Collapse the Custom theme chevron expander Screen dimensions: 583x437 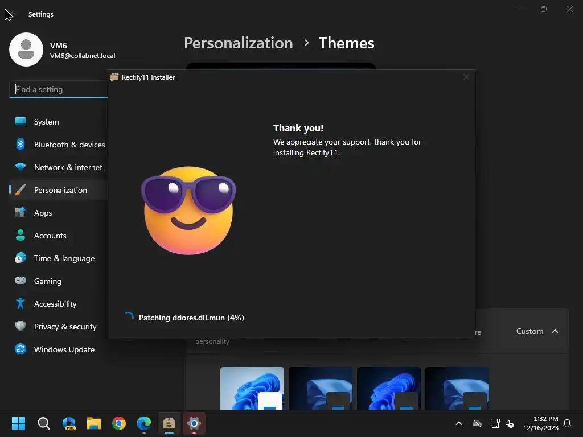tap(555, 331)
